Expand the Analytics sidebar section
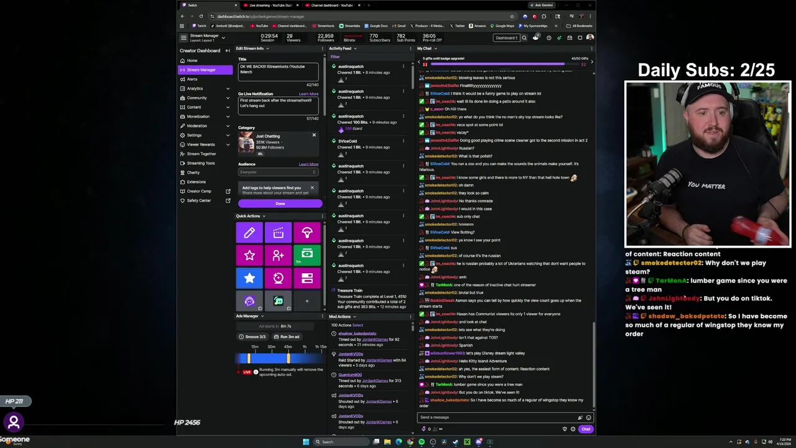 [x=228, y=88]
